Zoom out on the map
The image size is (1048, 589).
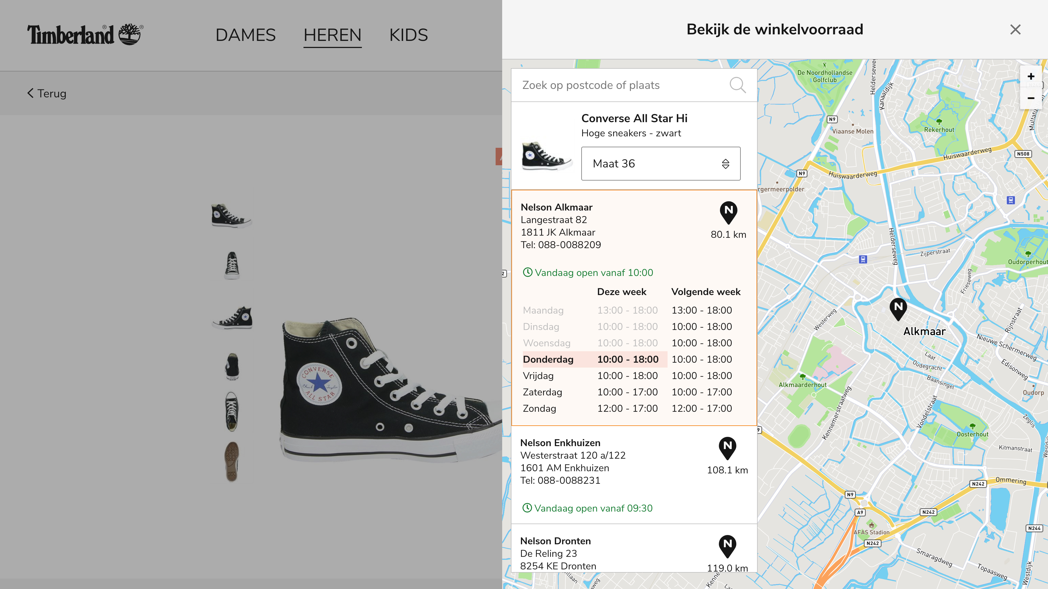[x=1031, y=98]
